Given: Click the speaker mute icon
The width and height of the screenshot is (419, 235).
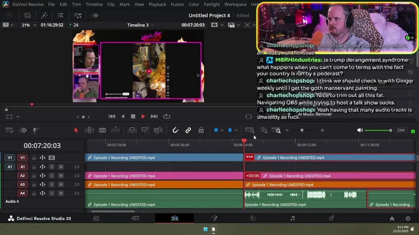Looking at the screenshot, I should (x=360, y=130).
